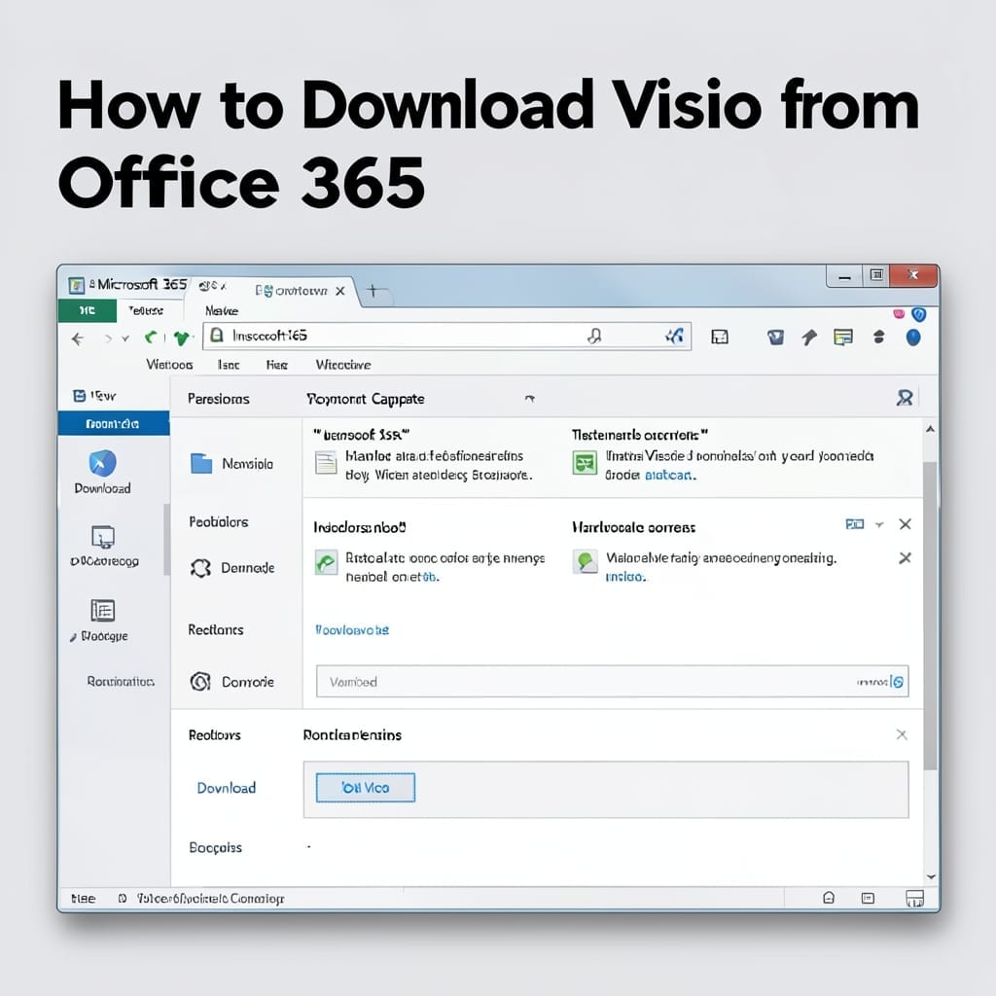Open the 'Fooviosvobs' blue link
Image resolution: width=996 pixels, height=996 pixels.
click(x=352, y=630)
